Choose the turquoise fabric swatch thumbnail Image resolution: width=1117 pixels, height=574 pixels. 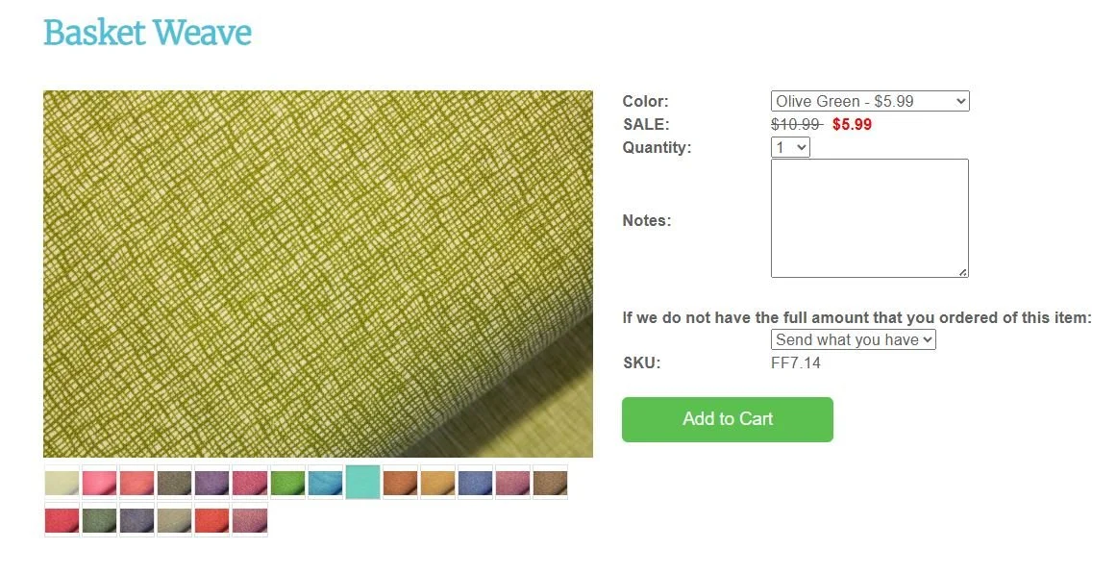[362, 482]
